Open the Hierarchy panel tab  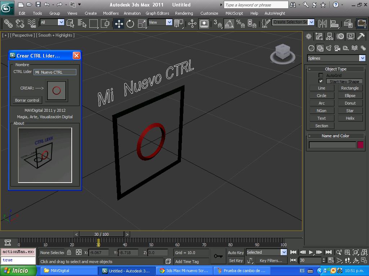pyautogui.click(x=329, y=36)
